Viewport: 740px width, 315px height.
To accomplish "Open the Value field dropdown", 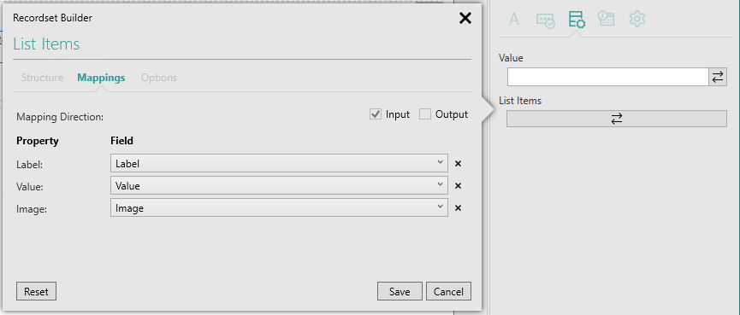I will click(x=279, y=185).
